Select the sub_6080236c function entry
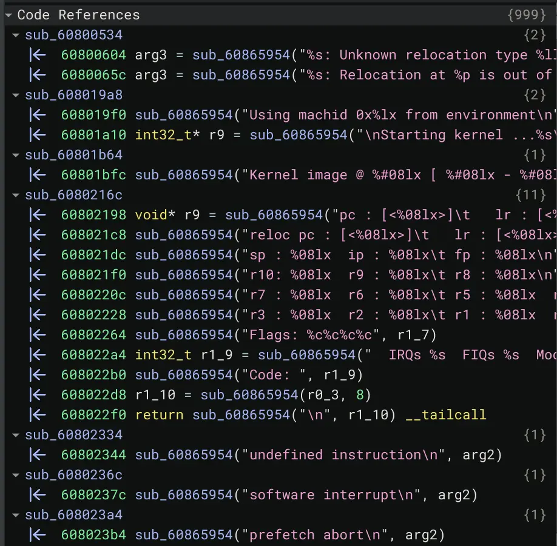The image size is (557, 546). coord(73,475)
